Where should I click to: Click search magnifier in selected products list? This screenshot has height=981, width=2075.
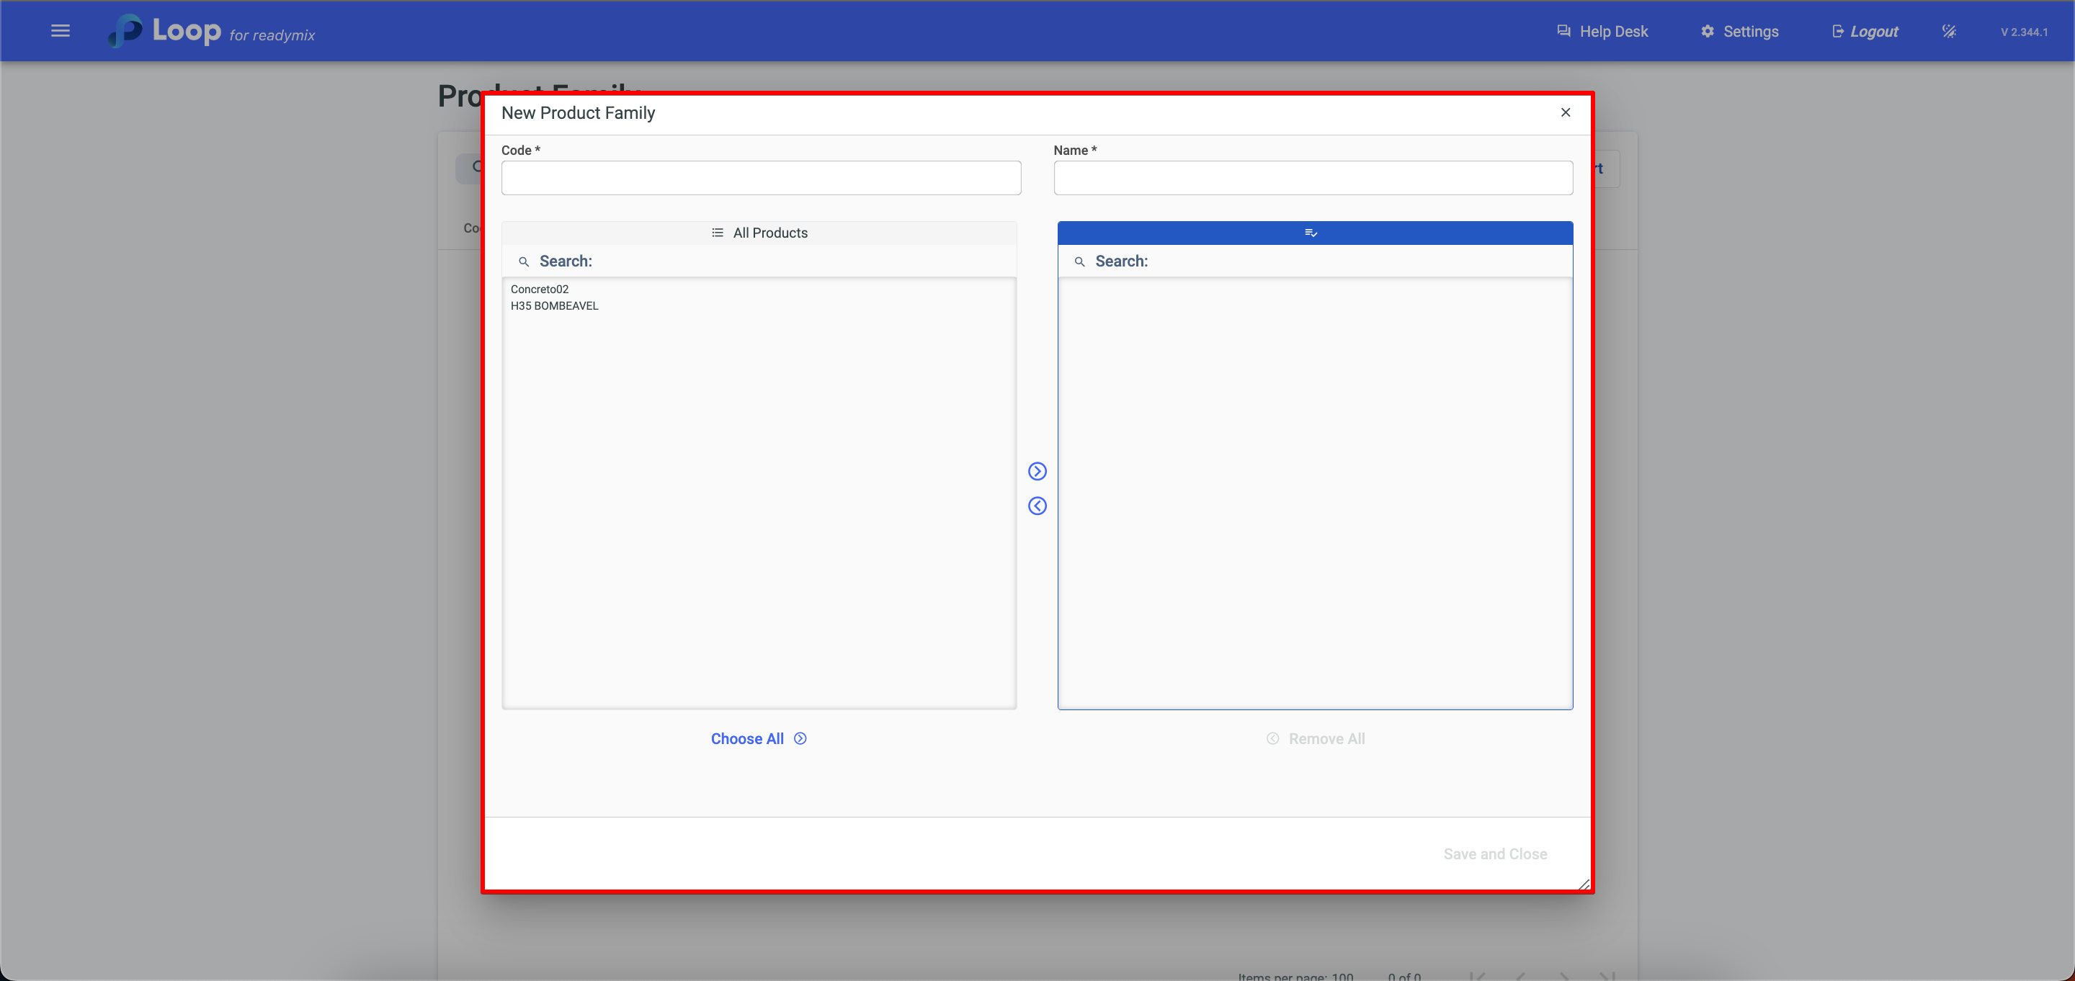1079,261
